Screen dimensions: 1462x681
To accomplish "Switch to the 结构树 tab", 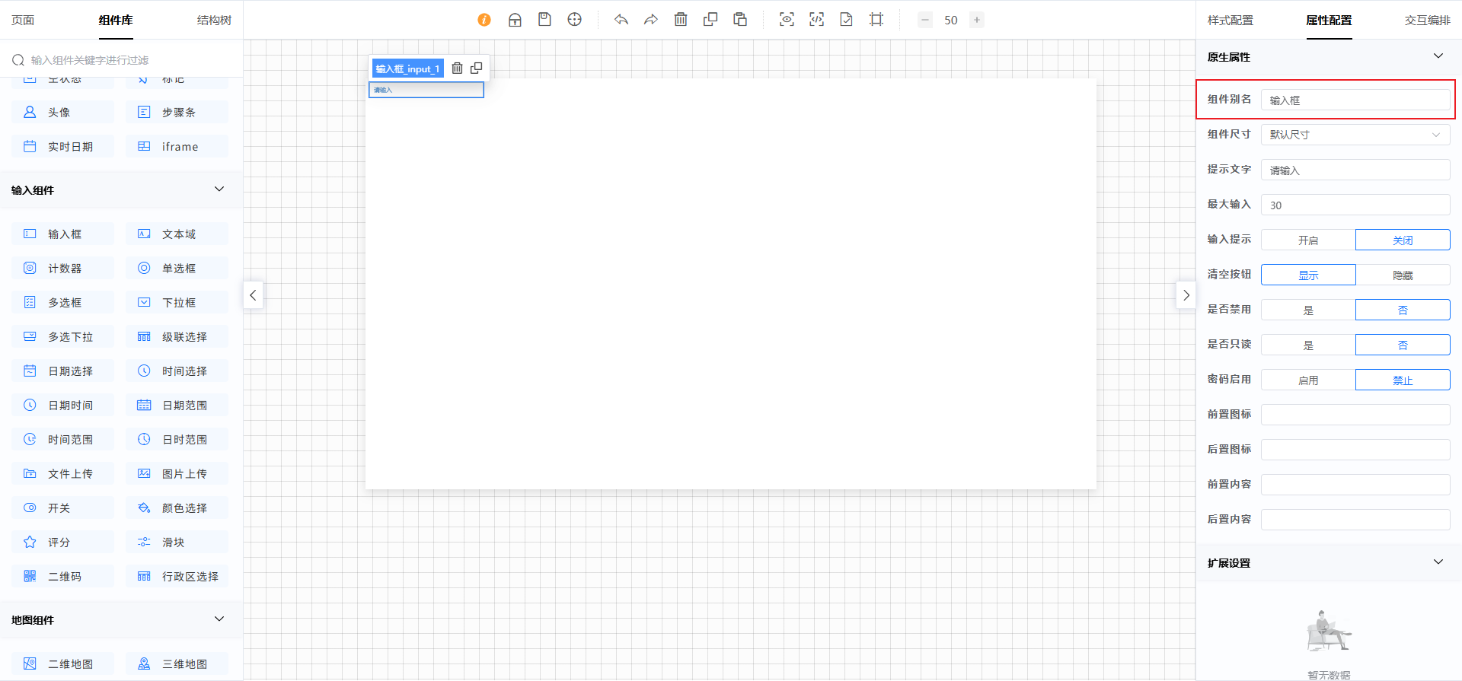I will tap(214, 21).
